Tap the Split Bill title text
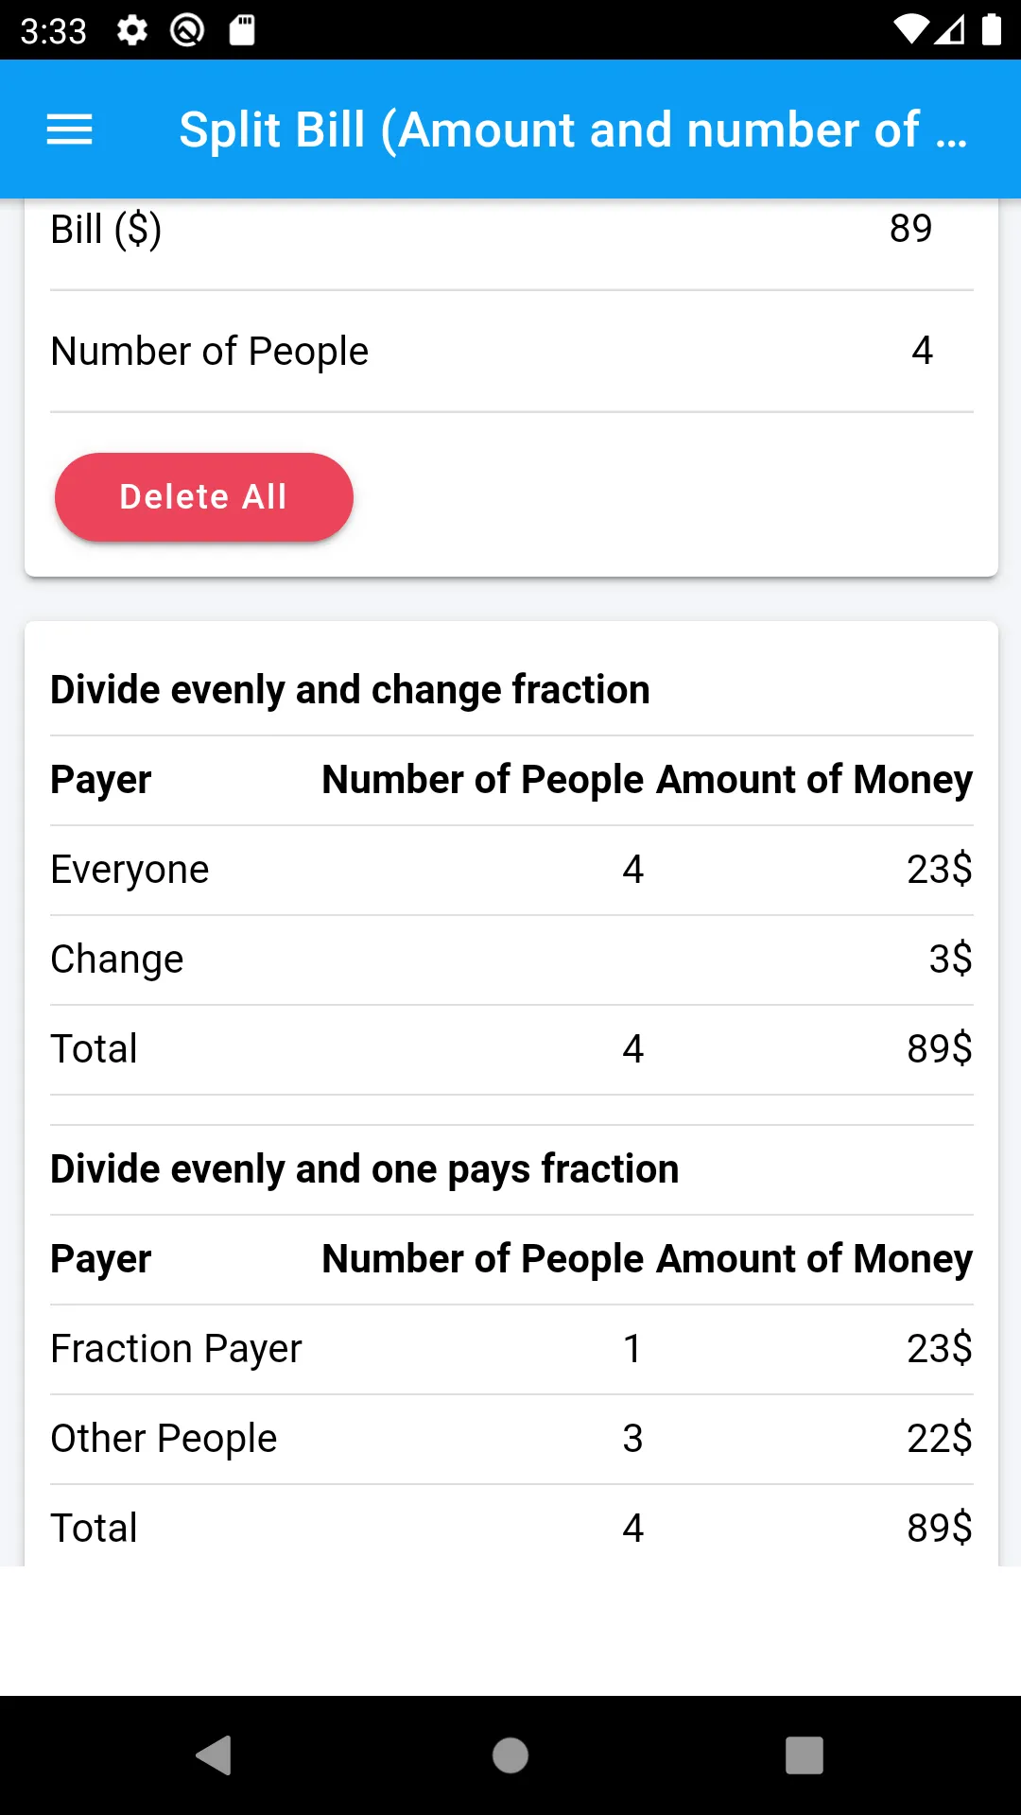 click(x=573, y=130)
